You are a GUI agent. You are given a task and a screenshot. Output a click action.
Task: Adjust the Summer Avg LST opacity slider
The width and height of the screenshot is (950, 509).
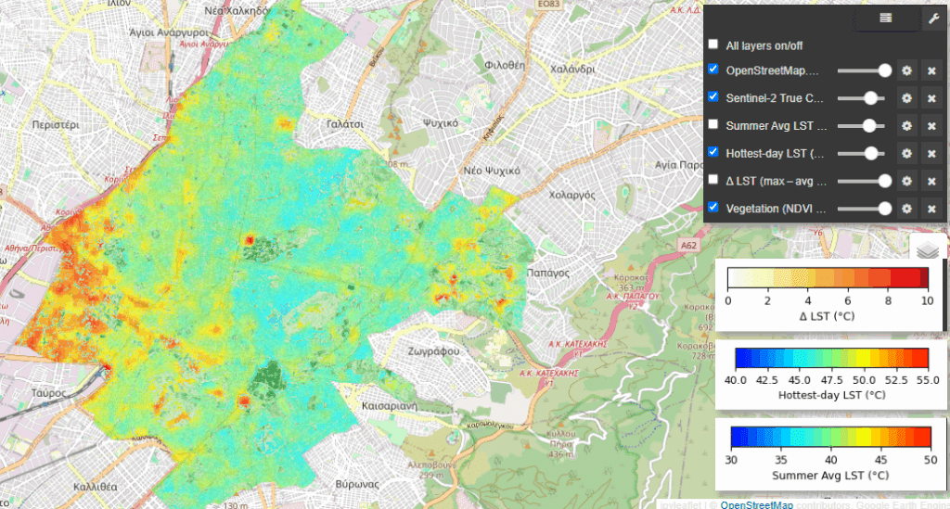tap(864, 126)
